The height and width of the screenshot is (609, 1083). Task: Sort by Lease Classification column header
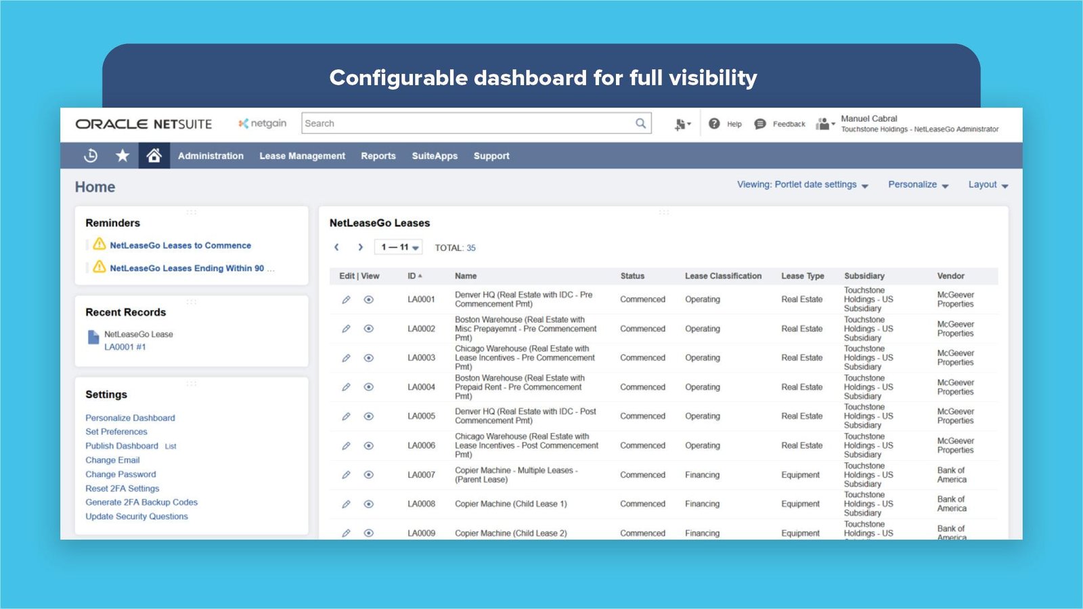point(723,276)
